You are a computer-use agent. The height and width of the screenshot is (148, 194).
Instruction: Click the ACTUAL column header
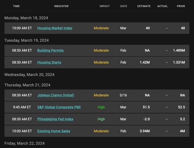pos(162,6)
